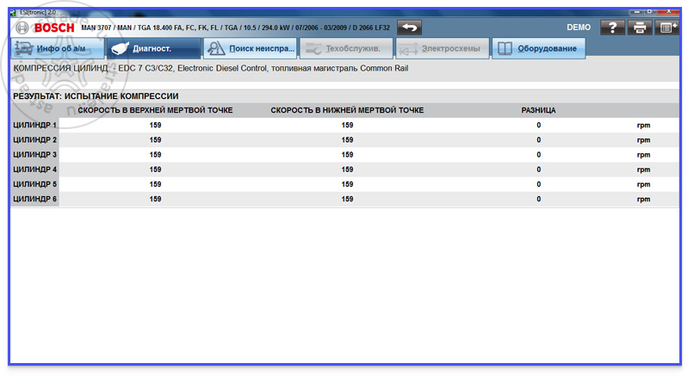Viewport: 688px width, 376px height.
Task: Select the ЦИЛИНДР 2 row label
Action: 34,139
